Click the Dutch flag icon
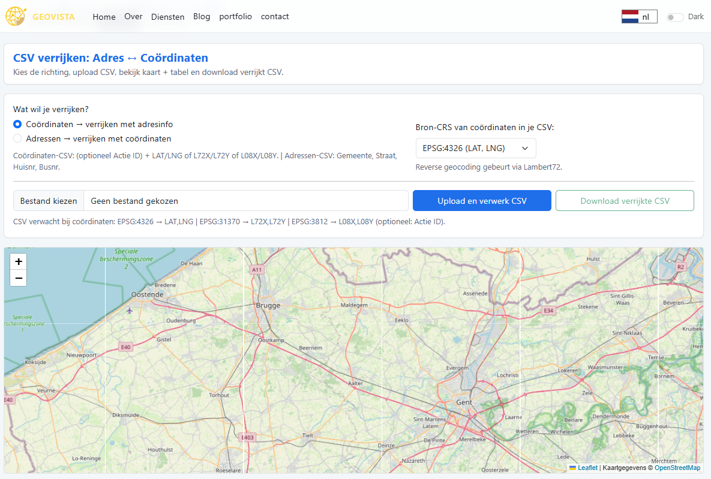The image size is (711, 479). click(x=630, y=17)
